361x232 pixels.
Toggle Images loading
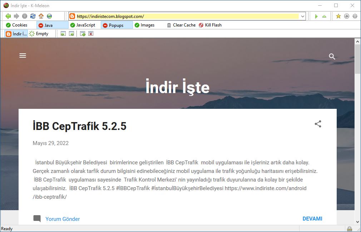[145, 25]
